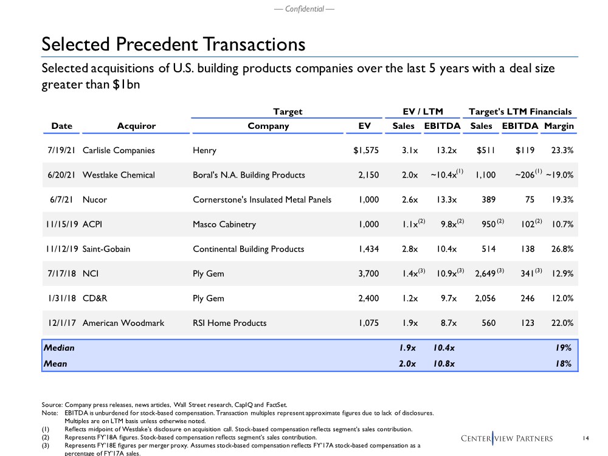The width and height of the screenshot is (608, 456).
Task: Click the page number 14
Action: (x=586, y=438)
